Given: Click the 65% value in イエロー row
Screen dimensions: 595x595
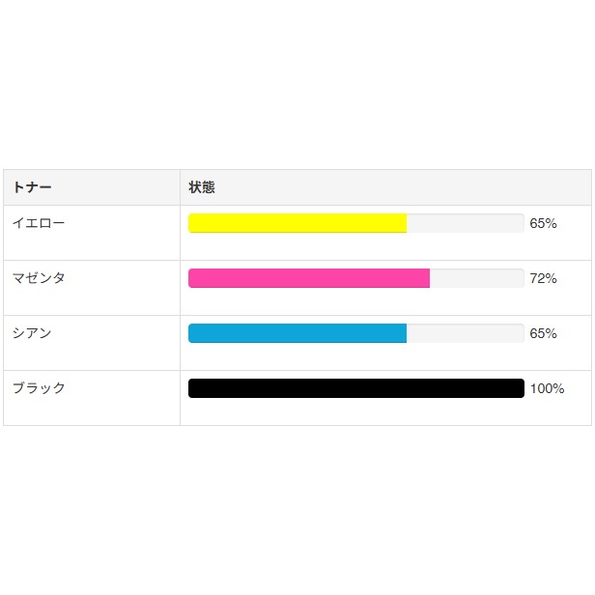Looking at the screenshot, I should point(543,223).
